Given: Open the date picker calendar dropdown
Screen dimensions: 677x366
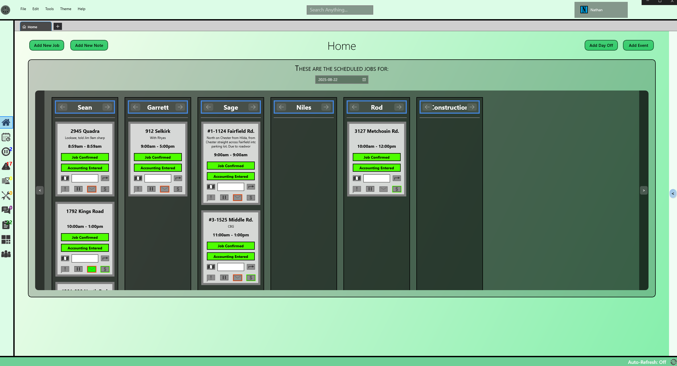Looking at the screenshot, I should [x=364, y=80].
